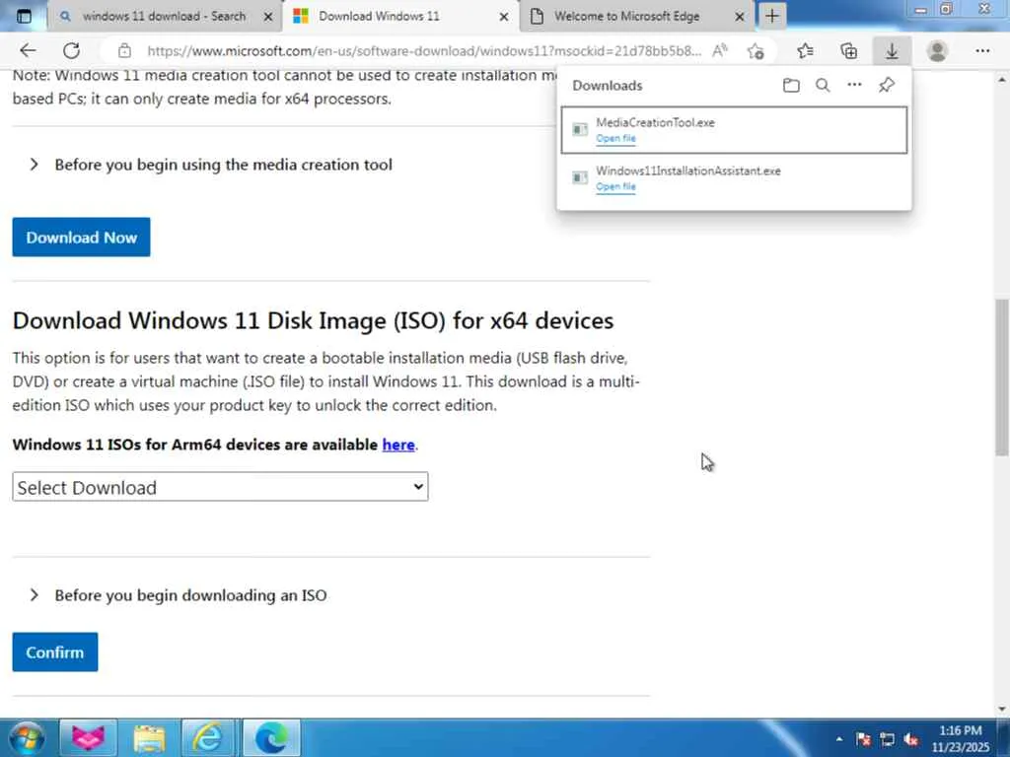Follow the 'here' Arm64 ISO link
This screenshot has width=1010, height=757.
[x=398, y=445]
